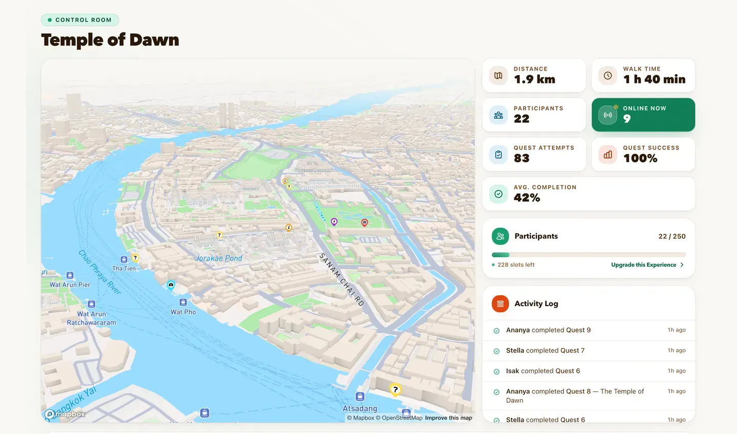Viewport: 737px width, 434px height.
Task: Click the orange Activity Log icon
Action: (x=500, y=303)
